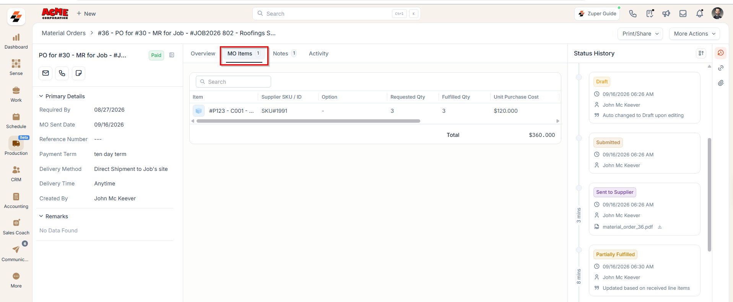Open the user profile avatar
This screenshot has width=733, height=302.
(717, 13)
